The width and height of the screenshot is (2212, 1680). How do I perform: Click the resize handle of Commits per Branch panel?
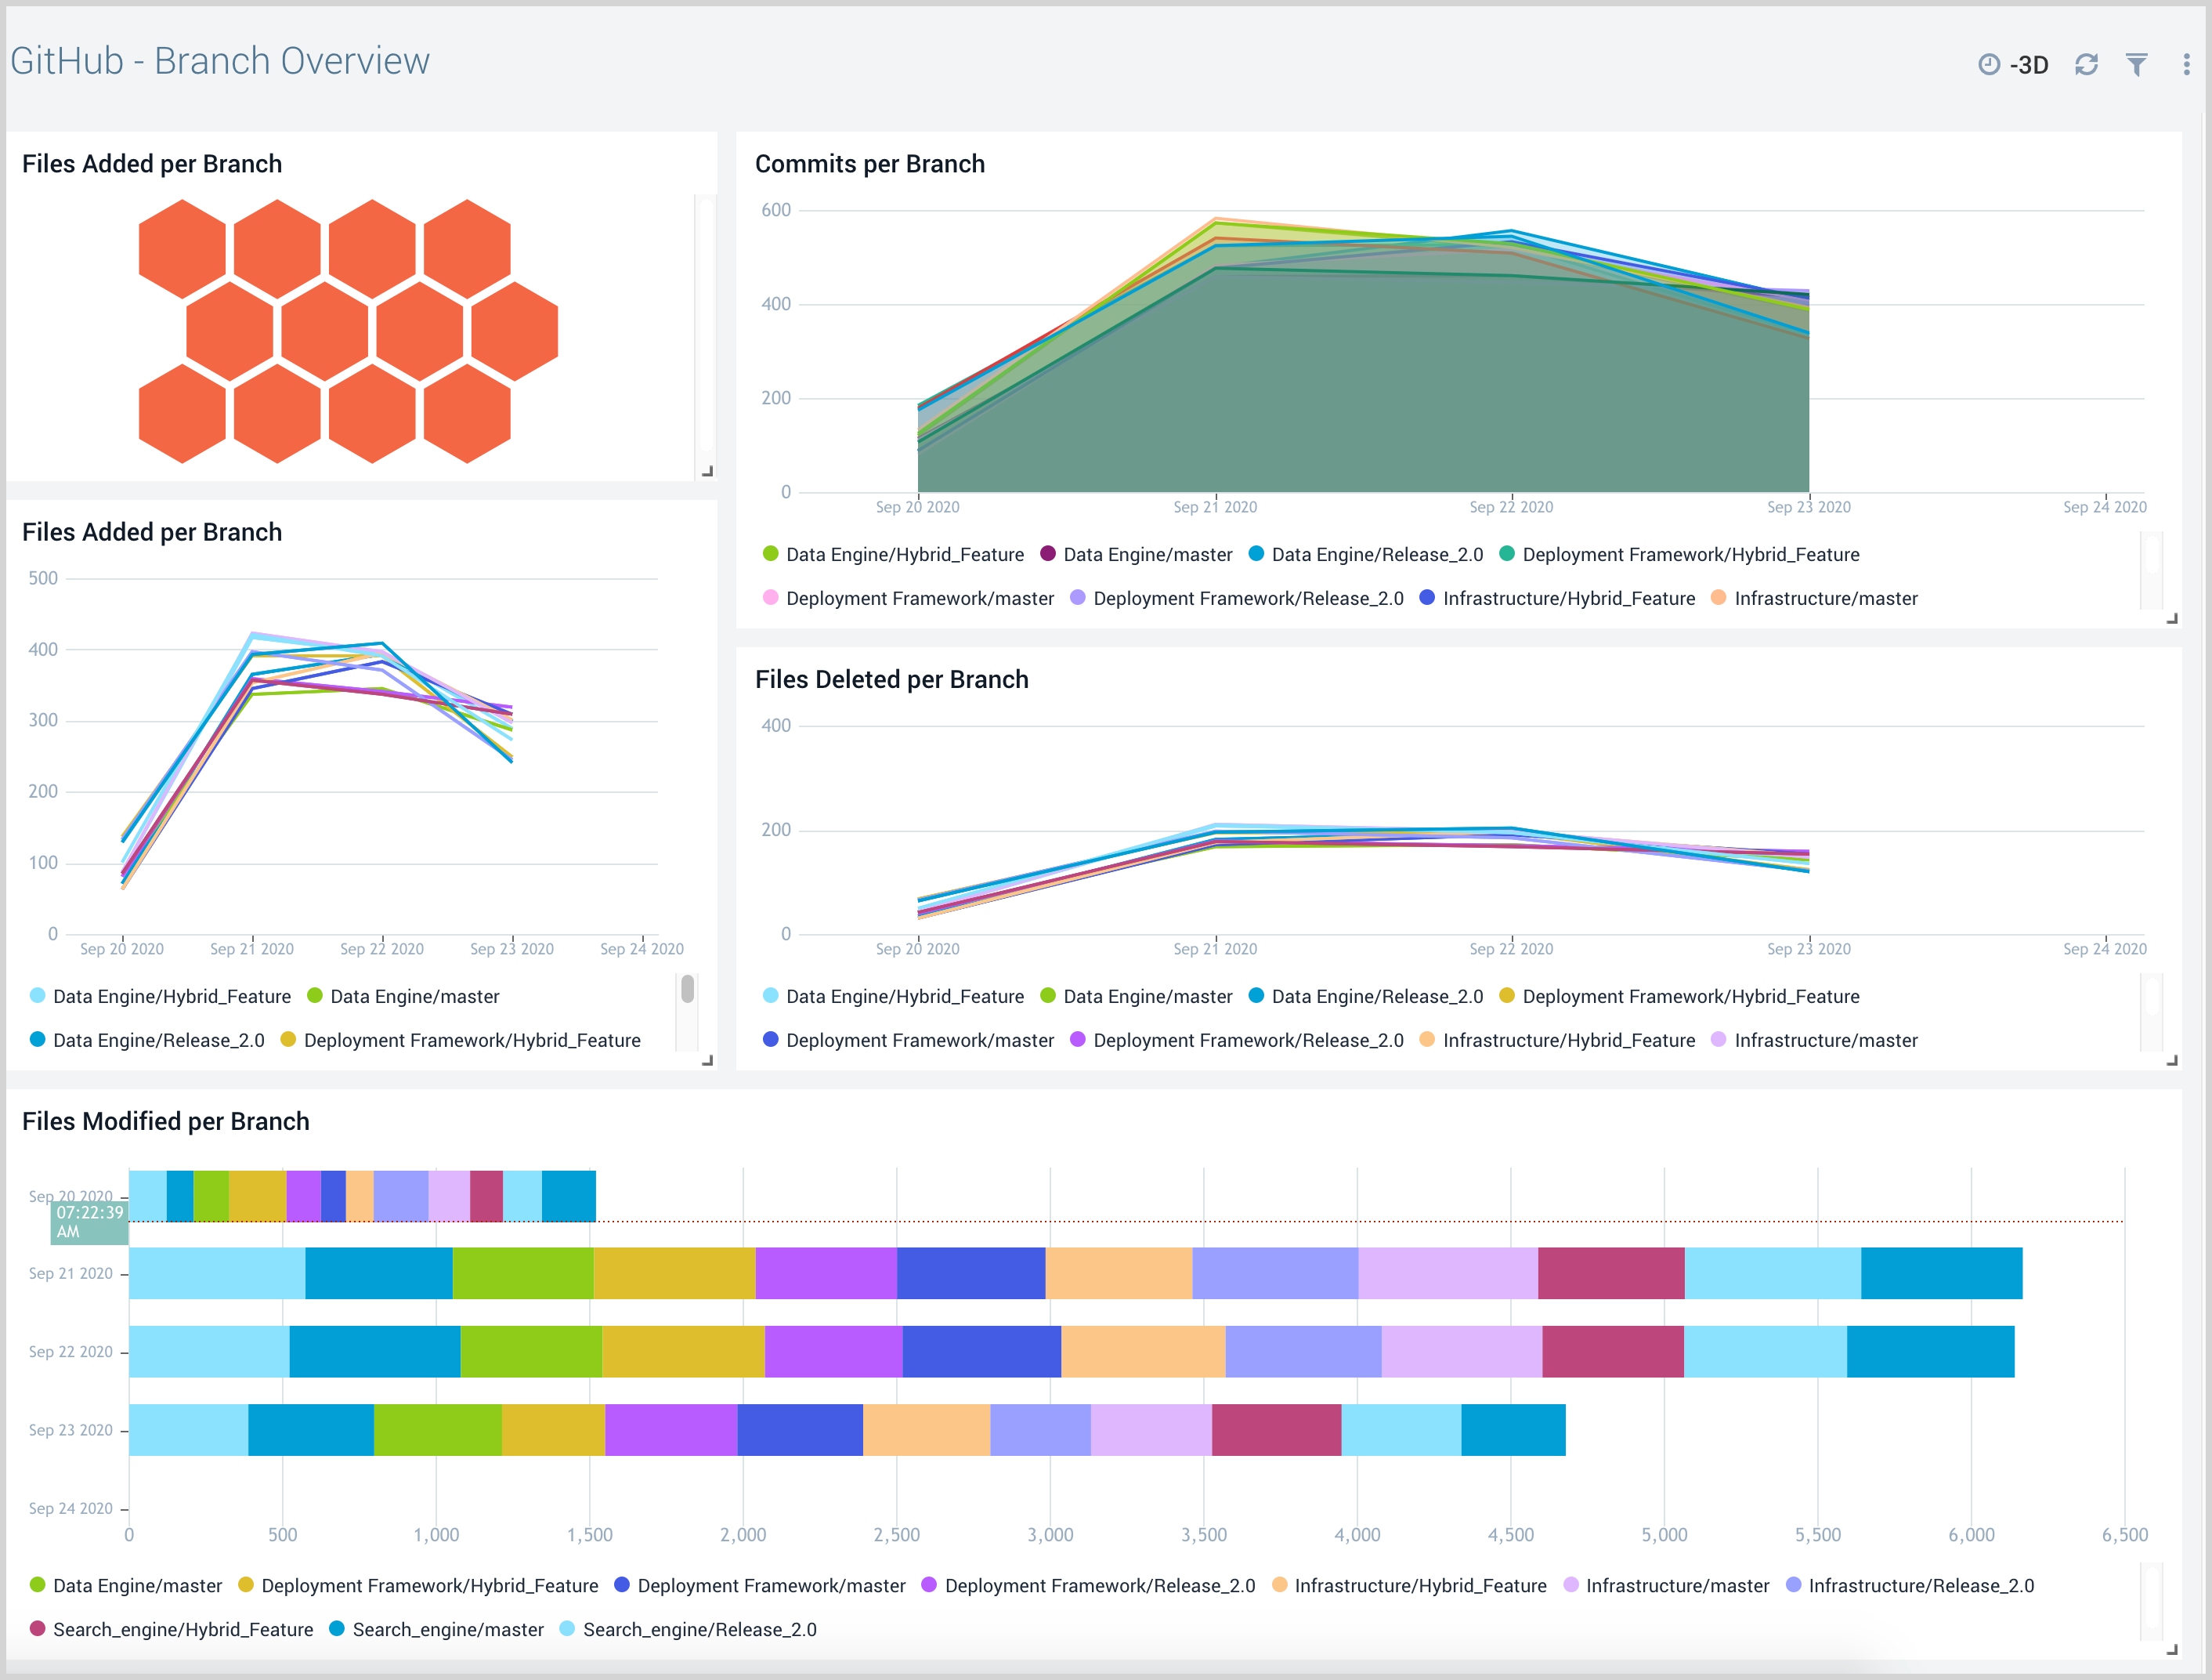coord(2172,618)
